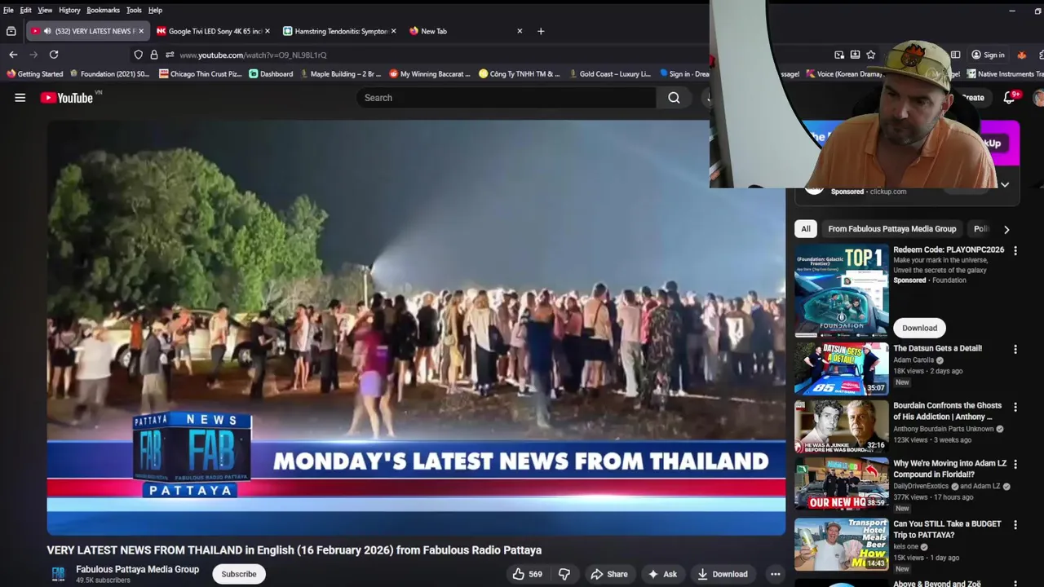Open Native Instruments bookmark

(1004, 73)
